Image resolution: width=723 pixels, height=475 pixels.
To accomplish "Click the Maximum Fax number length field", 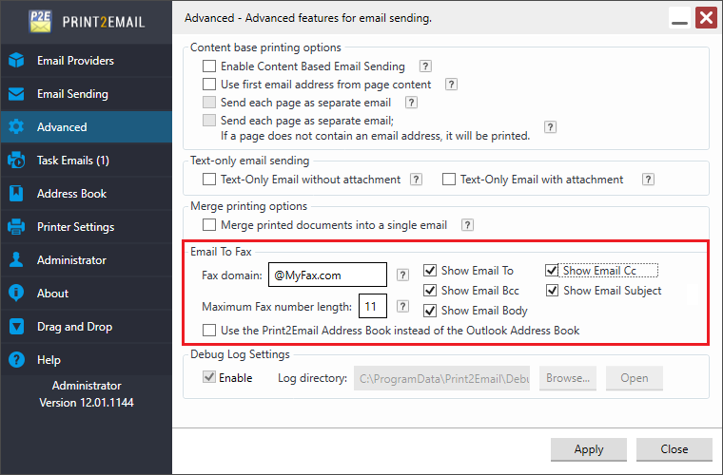I will click(373, 306).
